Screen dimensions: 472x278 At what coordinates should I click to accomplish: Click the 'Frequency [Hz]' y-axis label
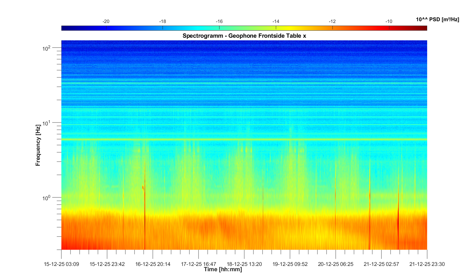(x=38, y=145)
